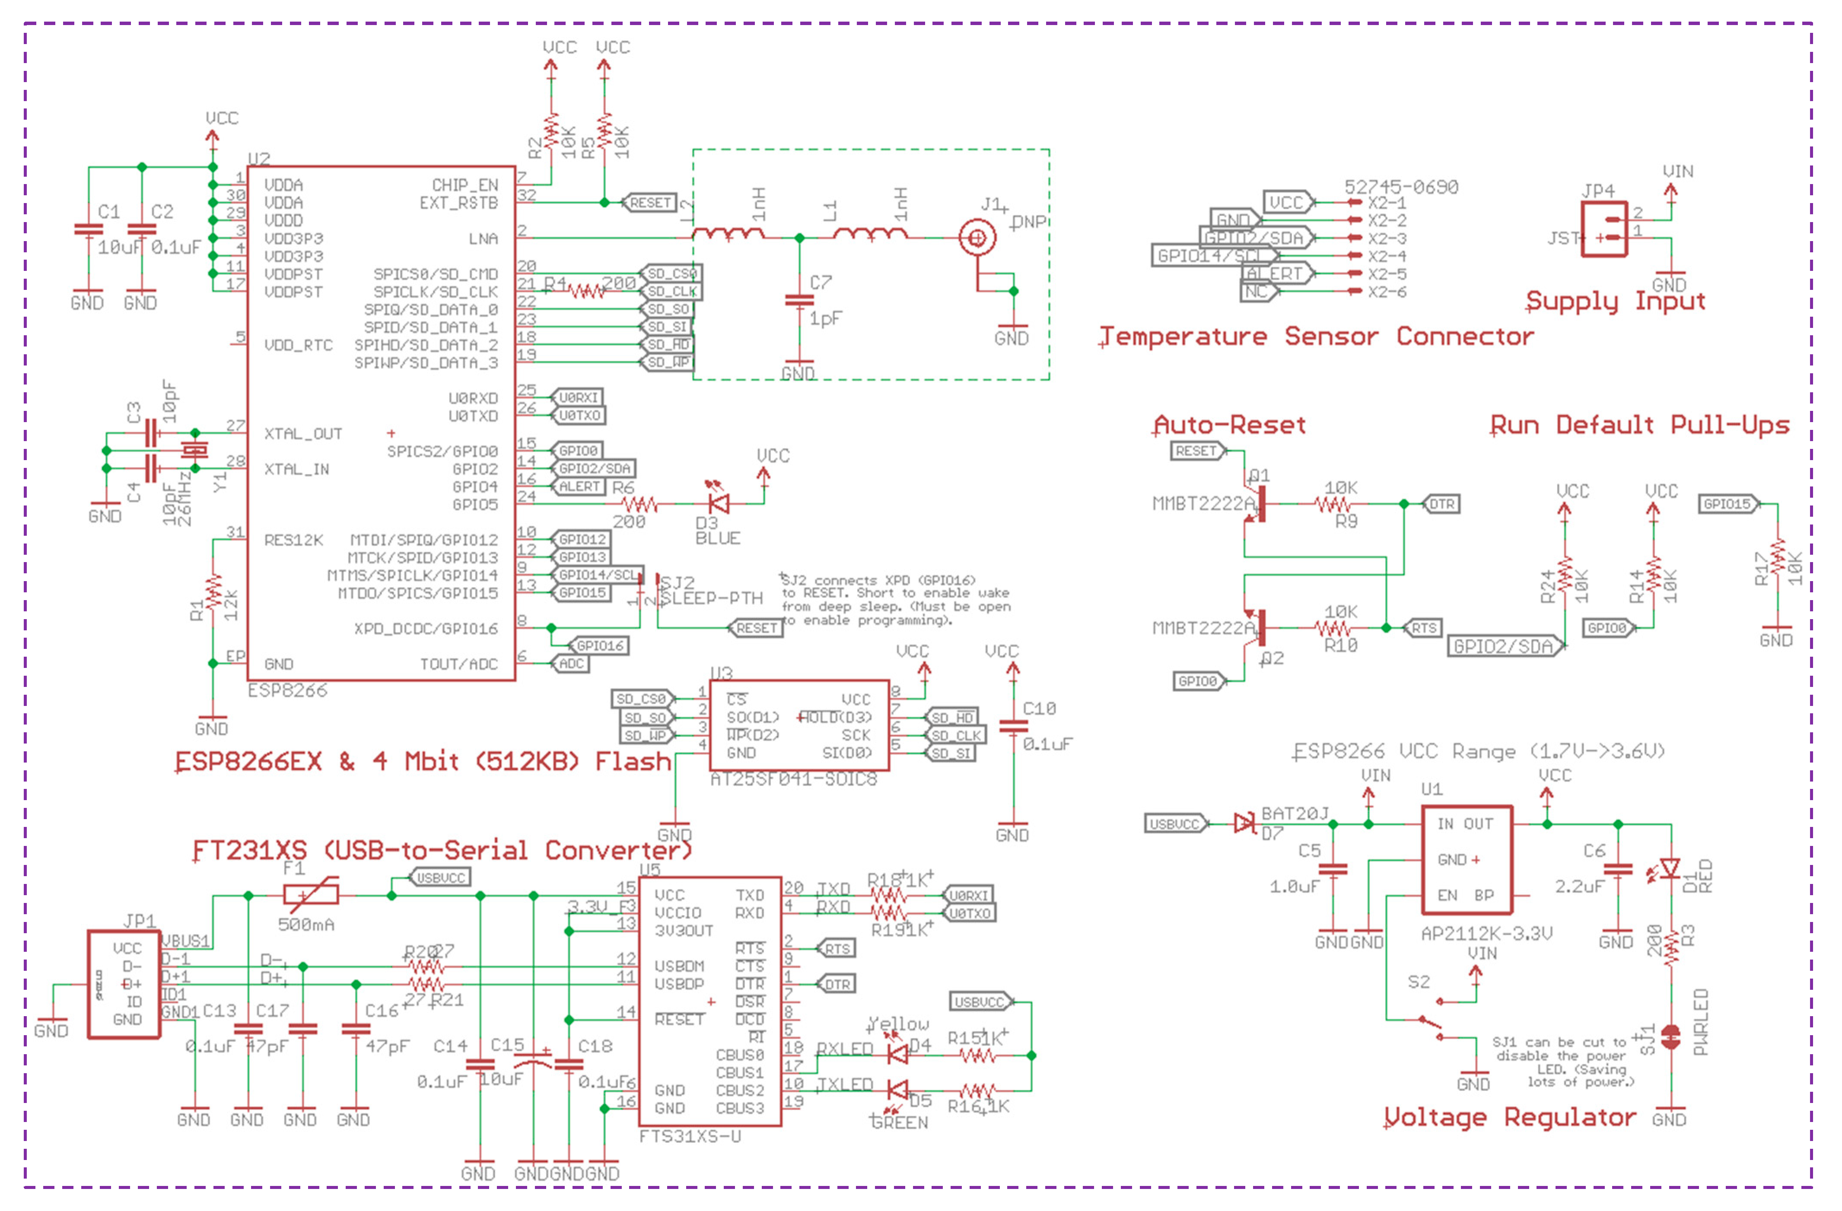Select the red power LED D1

point(1670,868)
